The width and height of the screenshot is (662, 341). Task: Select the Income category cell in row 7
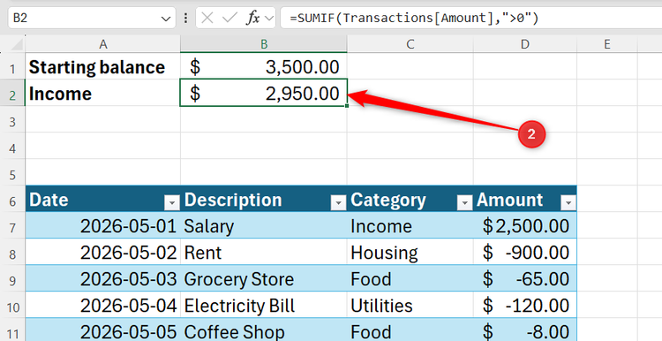click(x=410, y=225)
